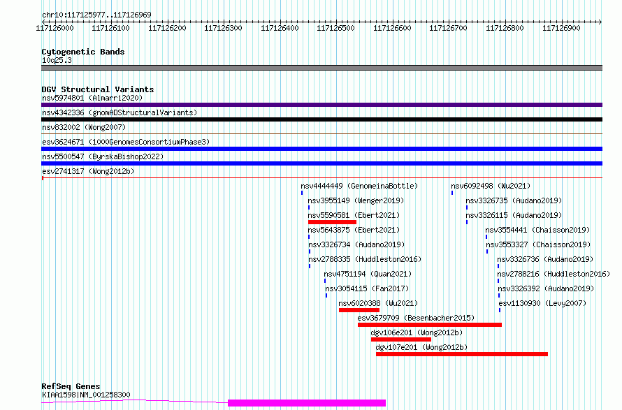Click nsv5590581 (Ebert2021) label

click(x=354, y=215)
